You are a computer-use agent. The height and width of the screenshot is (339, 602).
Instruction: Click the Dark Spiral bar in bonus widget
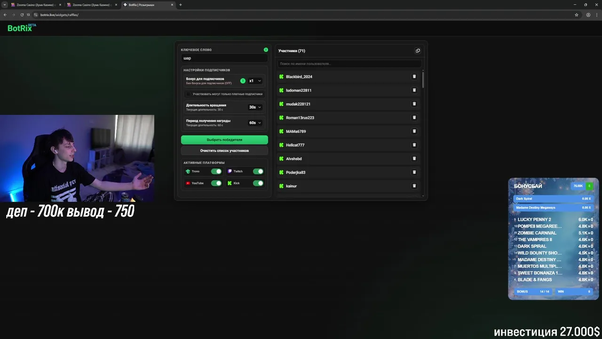pyautogui.click(x=553, y=199)
